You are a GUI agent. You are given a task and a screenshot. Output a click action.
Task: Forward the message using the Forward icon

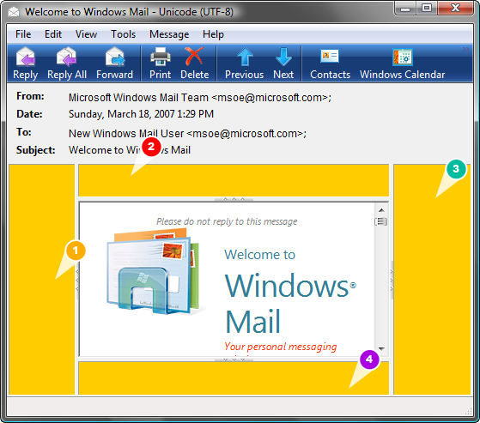click(x=115, y=57)
